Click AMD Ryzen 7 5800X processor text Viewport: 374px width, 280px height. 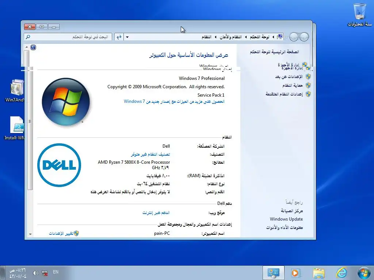point(134,162)
